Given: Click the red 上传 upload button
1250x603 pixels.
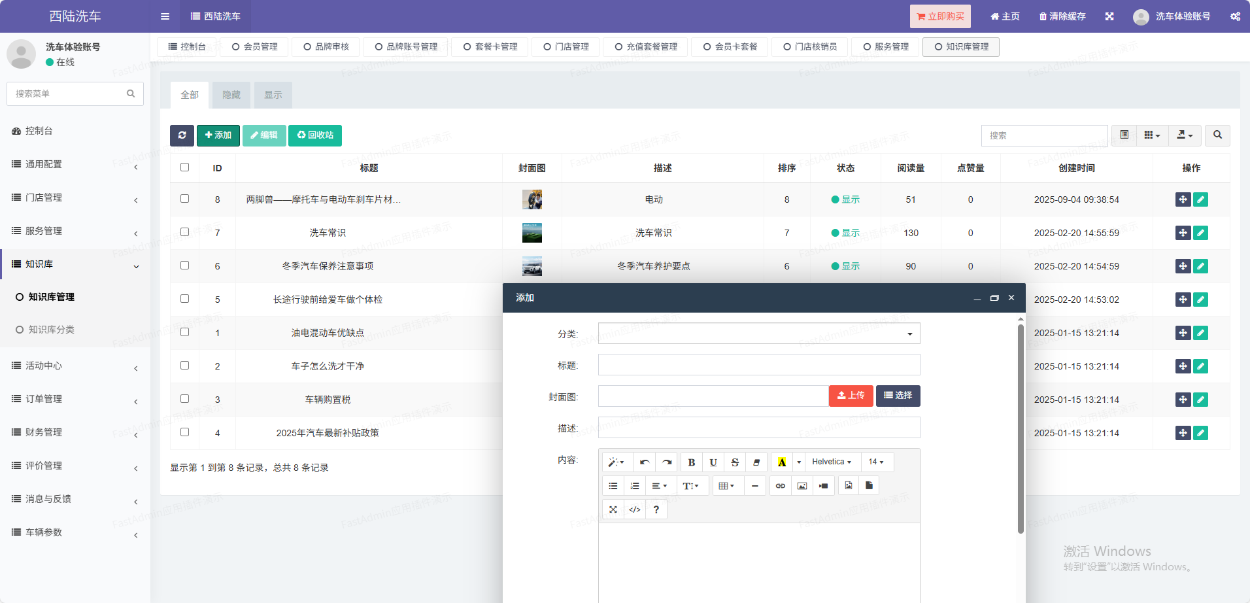Looking at the screenshot, I should (x=851, y=396).
